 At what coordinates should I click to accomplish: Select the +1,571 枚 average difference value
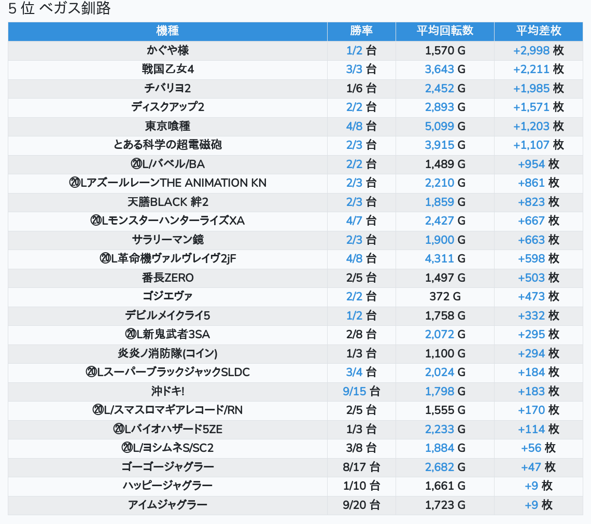tap(538, 107)
